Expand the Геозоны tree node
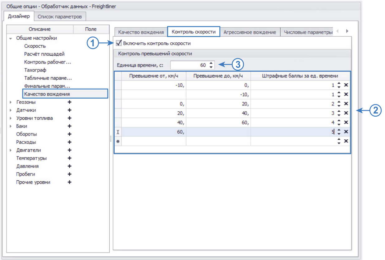Viewport: 385px width, 260px height. click(x=11, y=102)
